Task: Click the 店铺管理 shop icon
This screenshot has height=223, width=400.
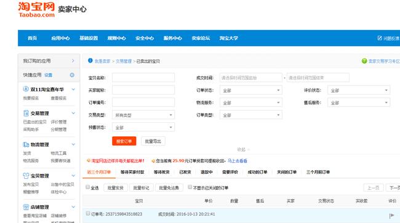Action: point(26,207)
